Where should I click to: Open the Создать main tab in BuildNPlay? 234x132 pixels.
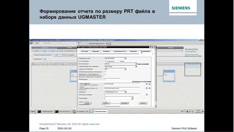tap(44, 48)
